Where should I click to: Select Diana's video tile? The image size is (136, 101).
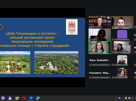(100, 35)
